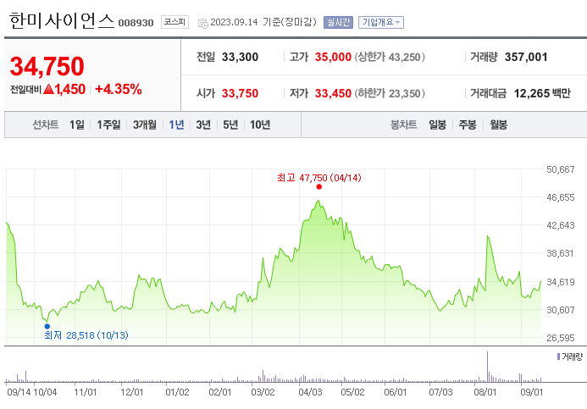
Task: Select the 1주일 line chart period
Action: click(x=108, y=124)
